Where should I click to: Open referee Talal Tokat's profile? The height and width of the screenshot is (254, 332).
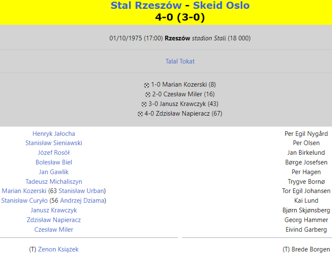pos(180,61)
